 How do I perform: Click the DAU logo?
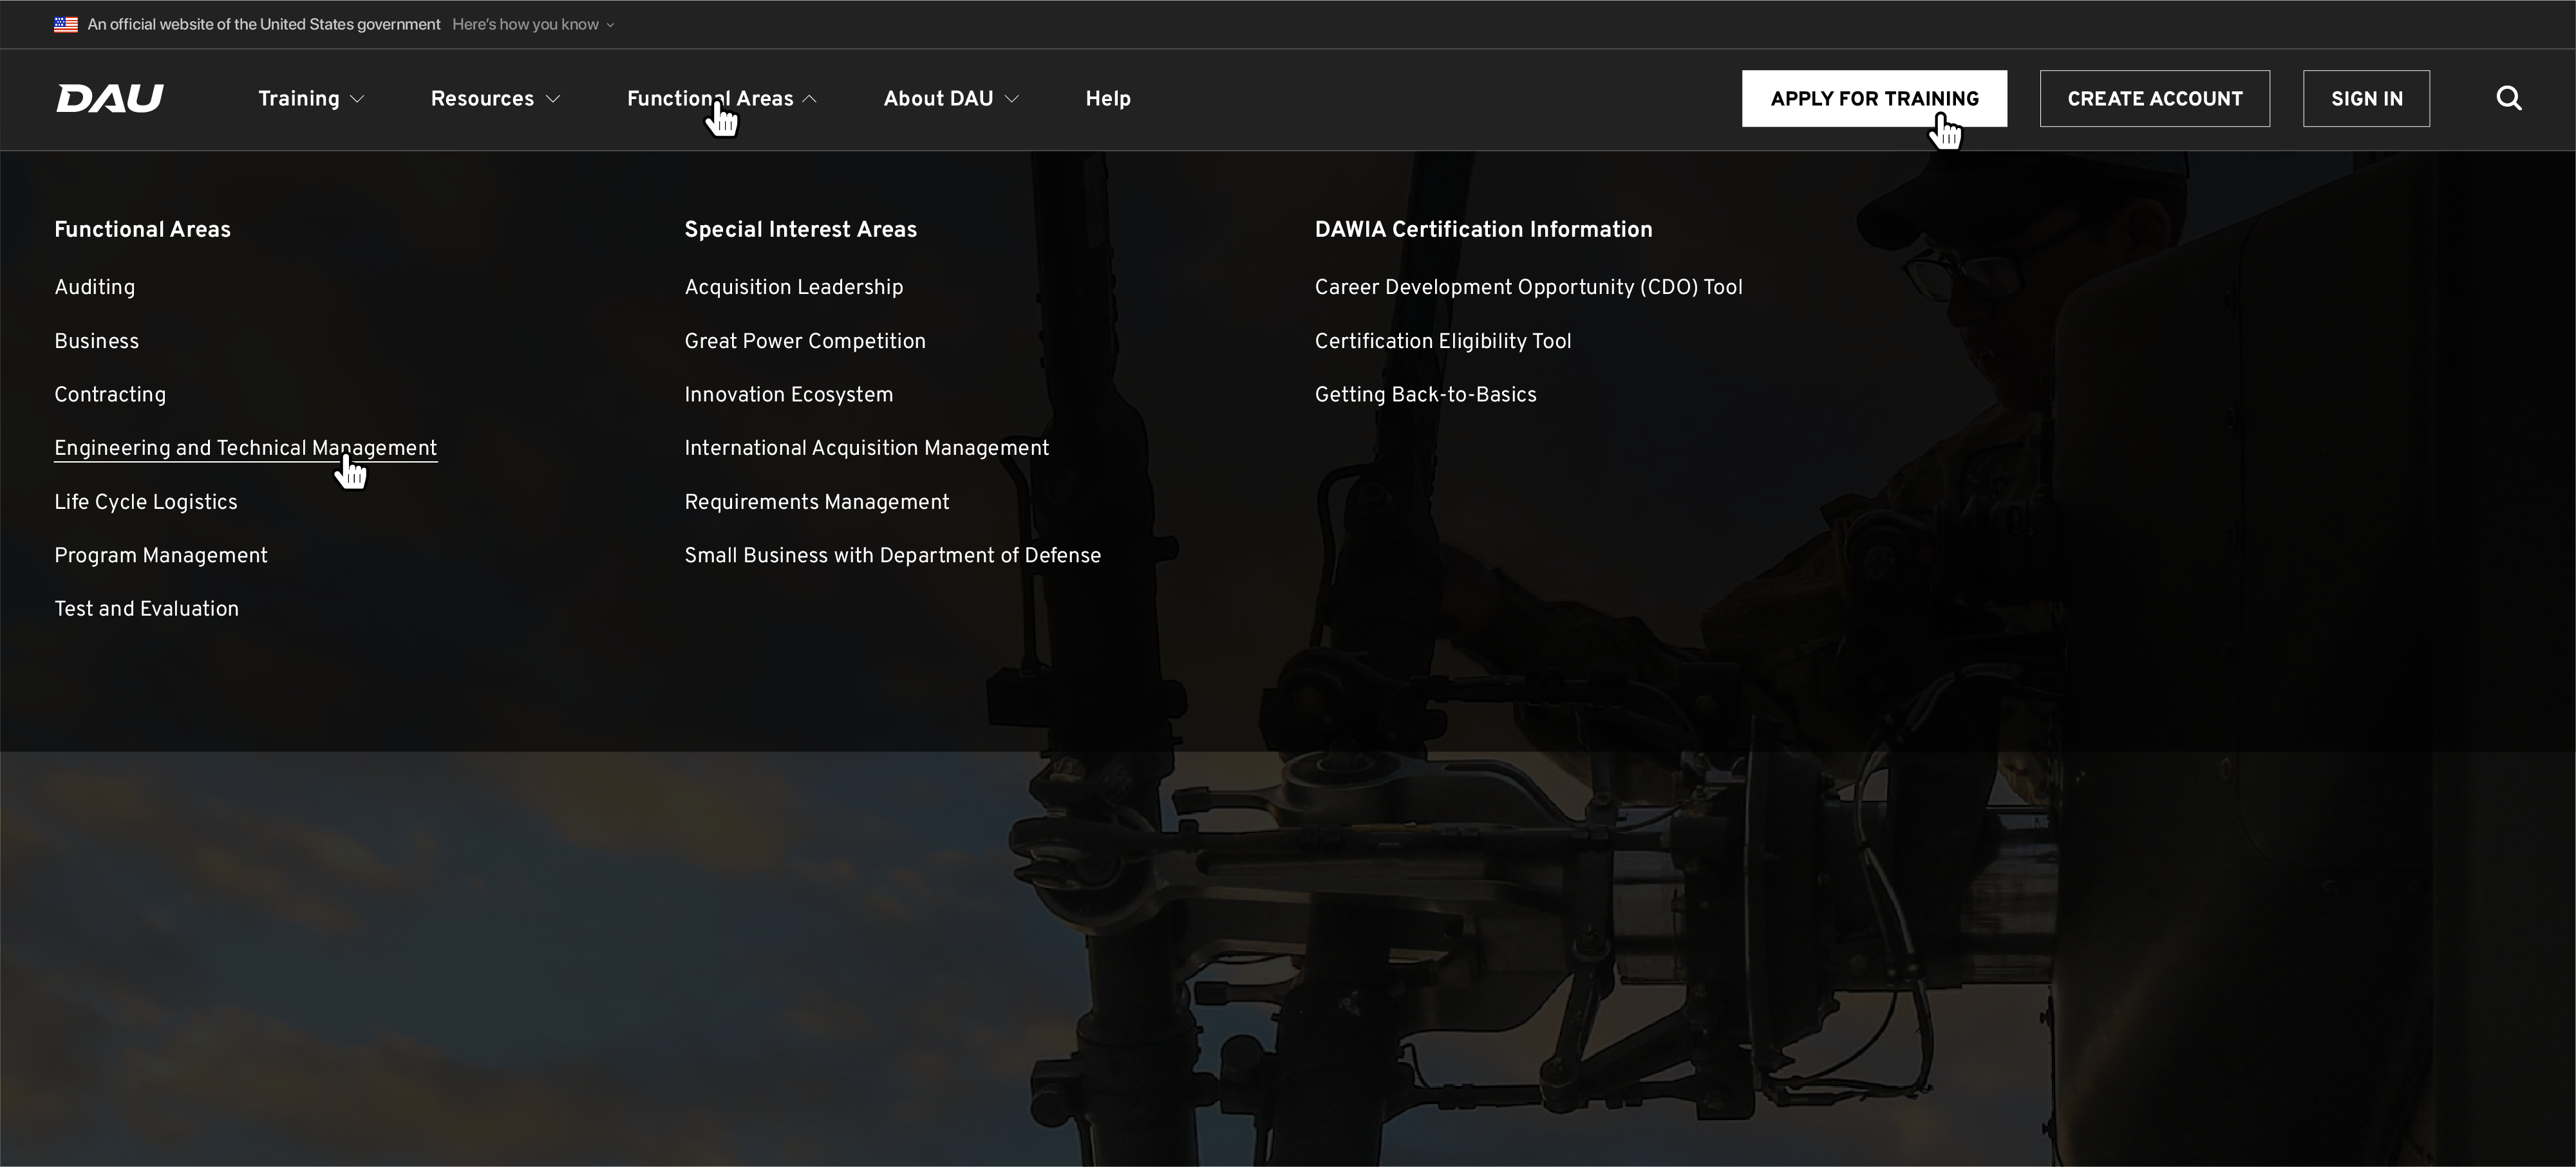coord(109,98)
